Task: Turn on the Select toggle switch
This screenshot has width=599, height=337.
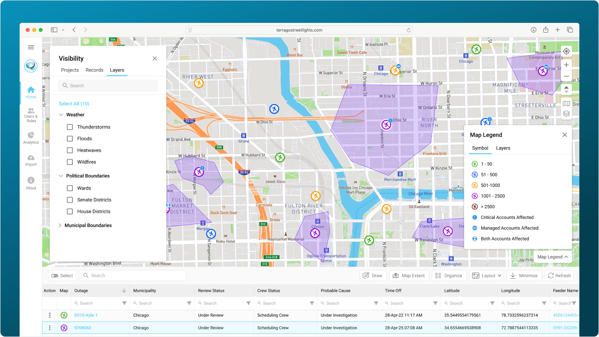Action: coord(55,275)
